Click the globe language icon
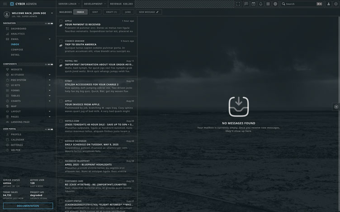This screenshot has height=212, width=340. pyautogui.click(x=275, y=4)
